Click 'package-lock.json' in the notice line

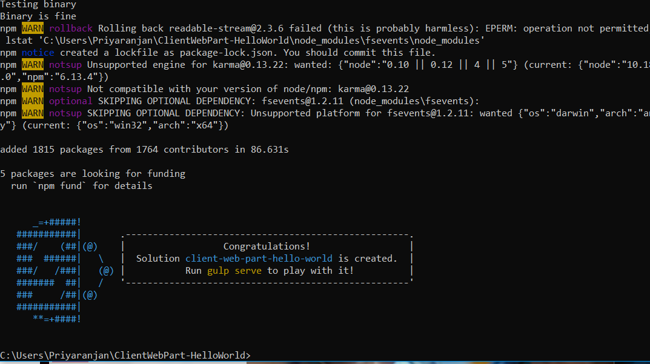(225, 53)
